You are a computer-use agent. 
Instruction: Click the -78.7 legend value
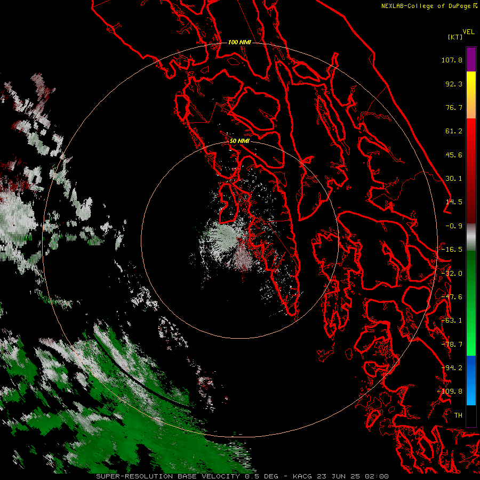(452, 345)
